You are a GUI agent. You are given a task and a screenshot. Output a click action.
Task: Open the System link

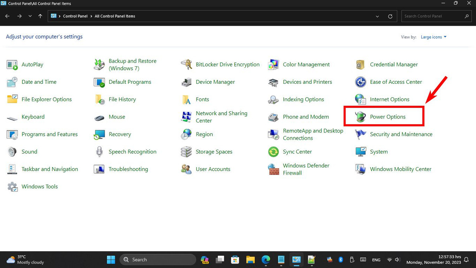[379, 152]
